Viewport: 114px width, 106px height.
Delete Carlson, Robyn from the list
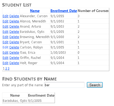coord(14,47)
